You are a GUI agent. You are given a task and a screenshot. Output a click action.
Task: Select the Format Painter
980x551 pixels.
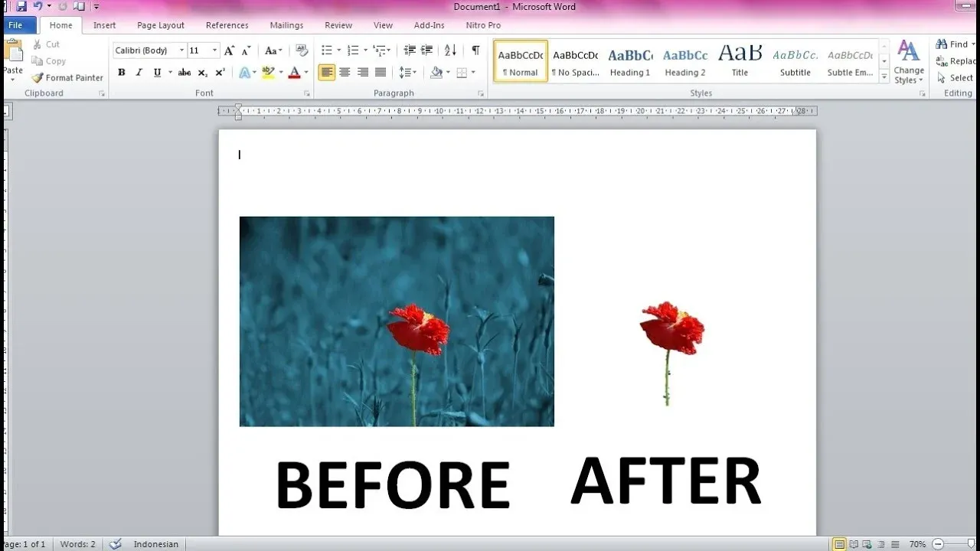coord(67,77)
